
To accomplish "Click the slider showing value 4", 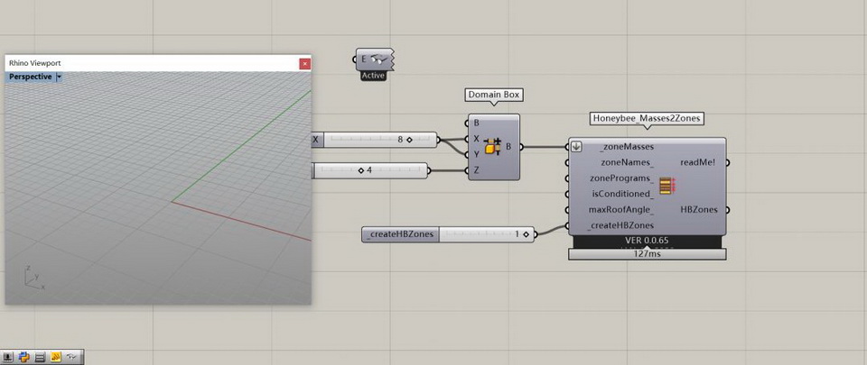I will tap(370, 170).
